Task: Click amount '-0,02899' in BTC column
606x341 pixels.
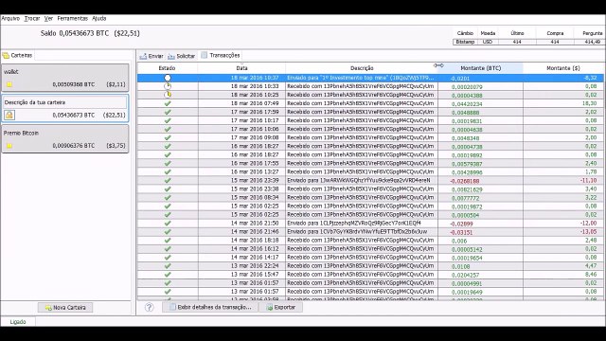Action: point(461,224)
